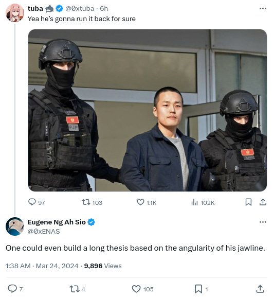Open the @0xENAS profile handle

tap(44, 231)
